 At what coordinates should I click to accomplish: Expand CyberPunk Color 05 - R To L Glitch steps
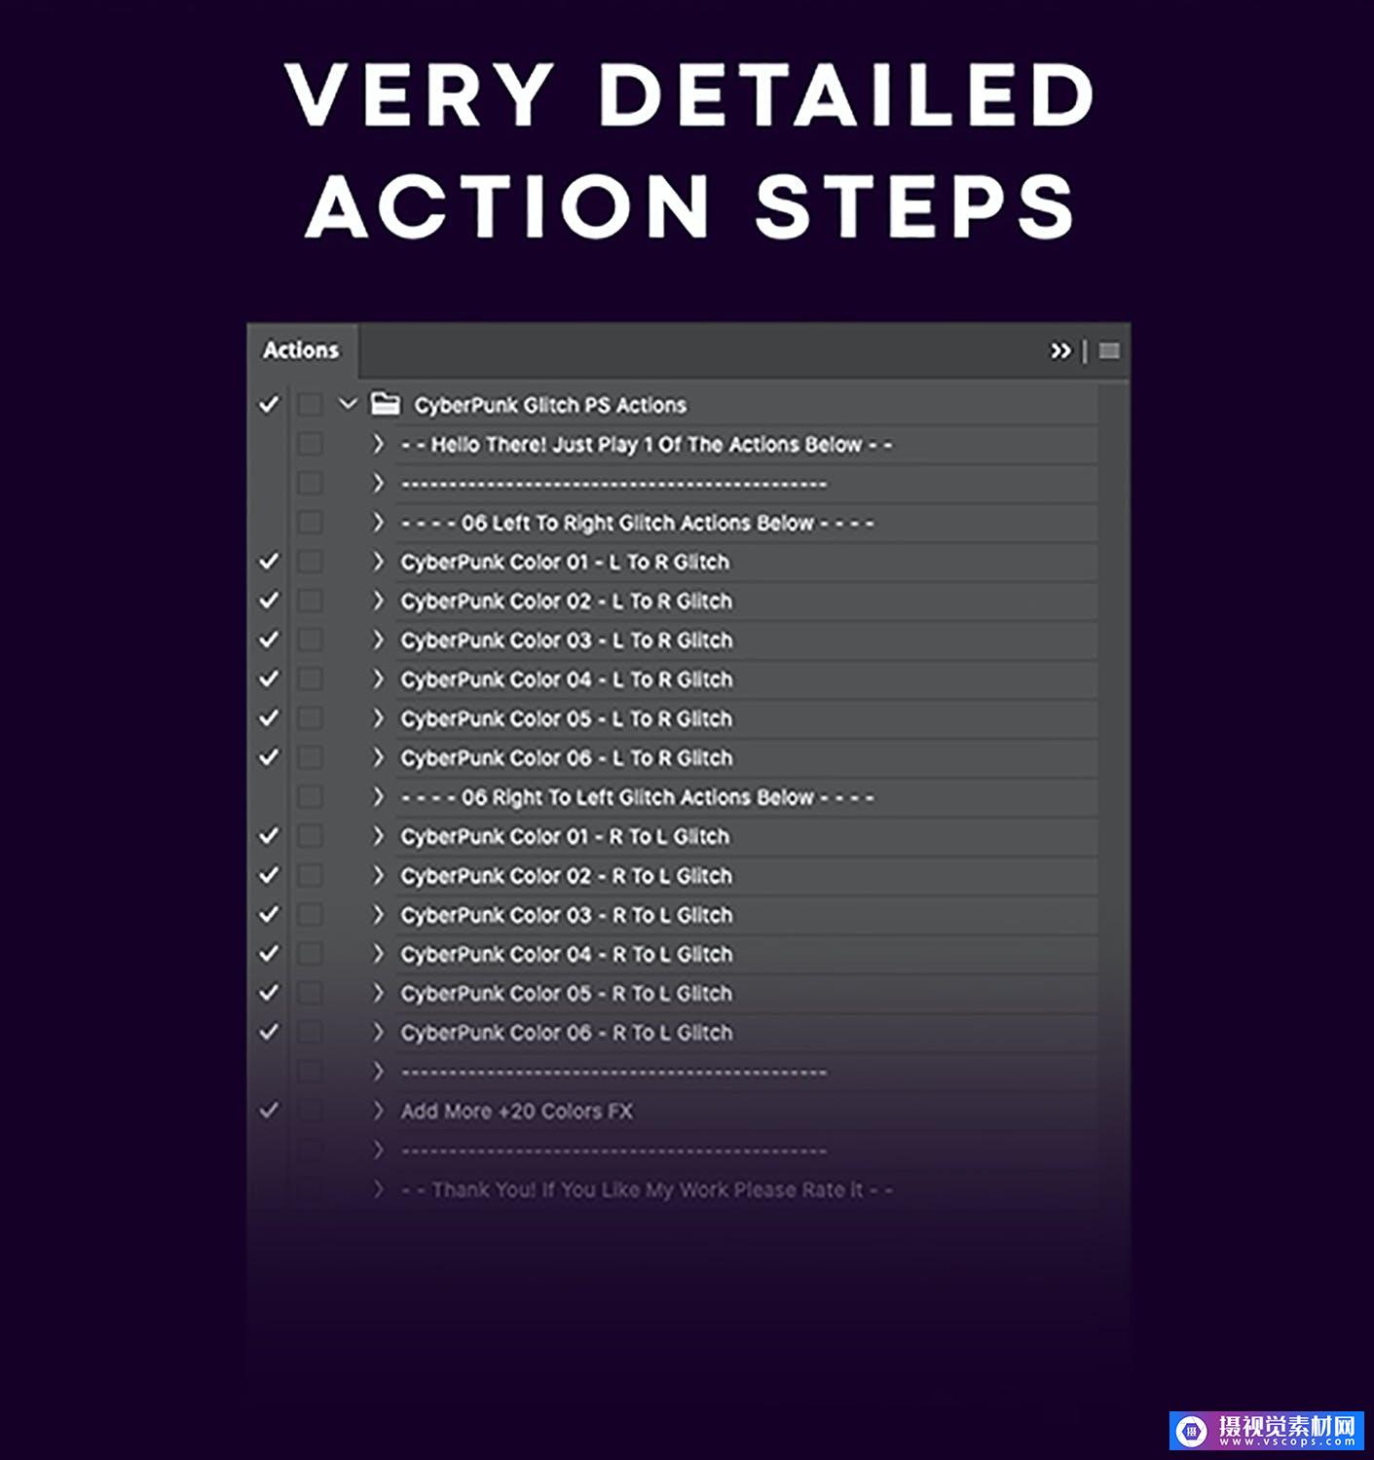(x=379, y=993)
